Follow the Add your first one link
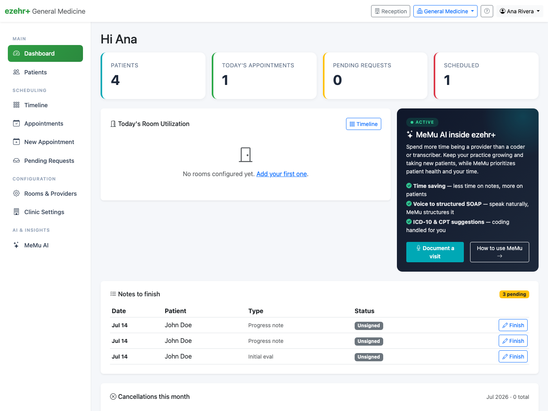The width and height of the screenshot is (548, 411). coord(281,174)
